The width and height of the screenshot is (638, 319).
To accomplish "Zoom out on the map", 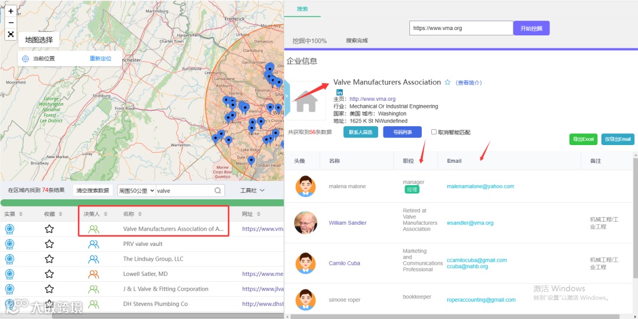I will pos(11,22).
